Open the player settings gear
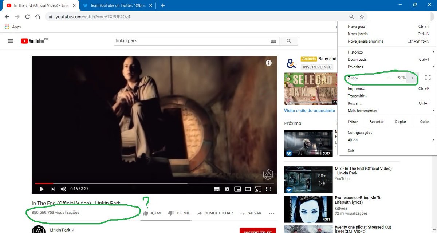The width and height of the screenshot is (437, 233). click(x=227, y=189)
